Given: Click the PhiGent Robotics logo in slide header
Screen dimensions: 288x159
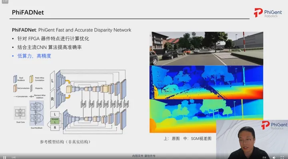Looking at the screenshot, I should point(268,13).
